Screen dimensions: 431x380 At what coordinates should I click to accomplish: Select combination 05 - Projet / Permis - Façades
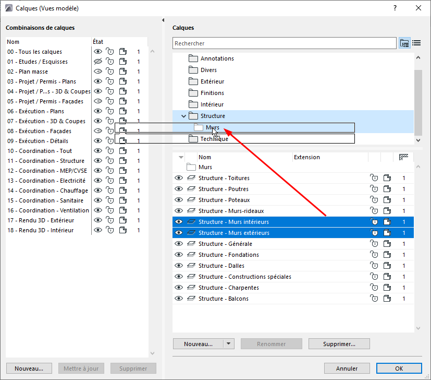pos(45,101)
